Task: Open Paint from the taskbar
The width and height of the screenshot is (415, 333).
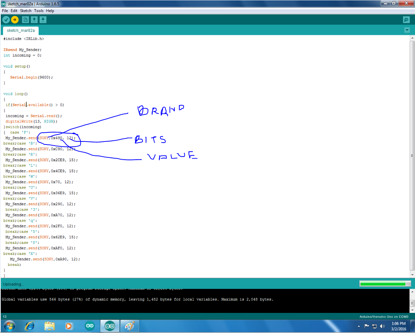Action: pyautogui.click(x=129, y=326)
